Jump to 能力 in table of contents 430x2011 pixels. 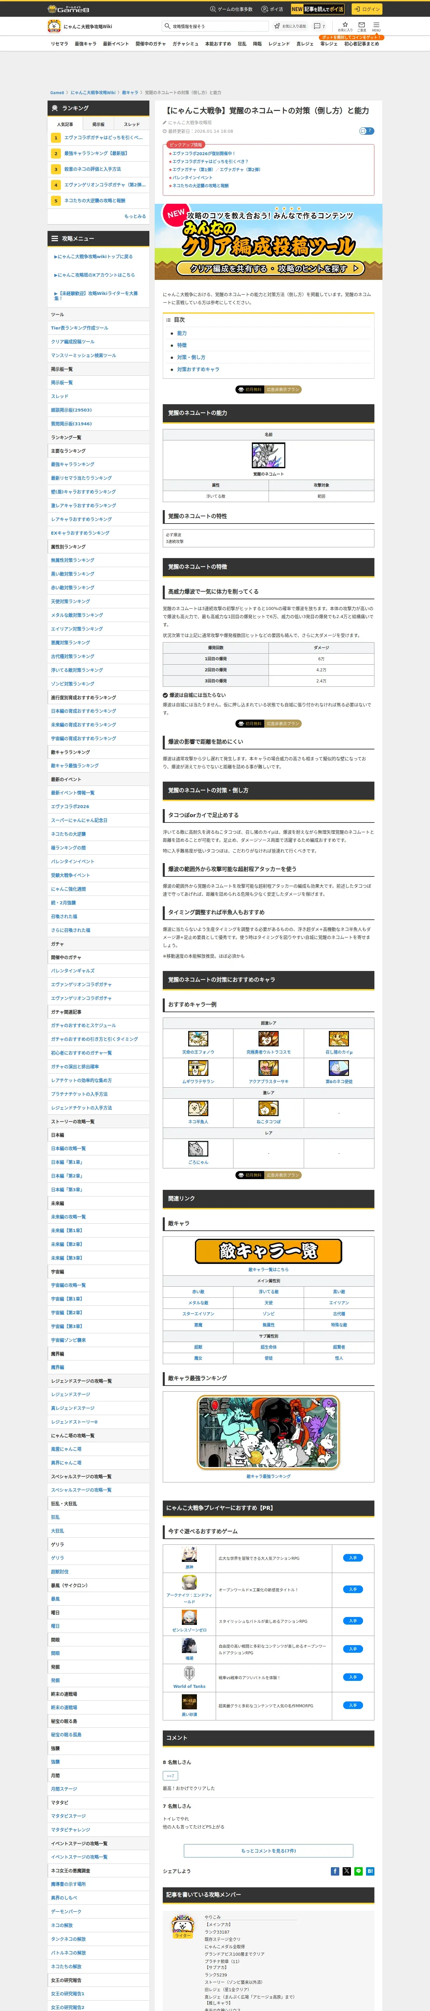[x=182, y=333]
